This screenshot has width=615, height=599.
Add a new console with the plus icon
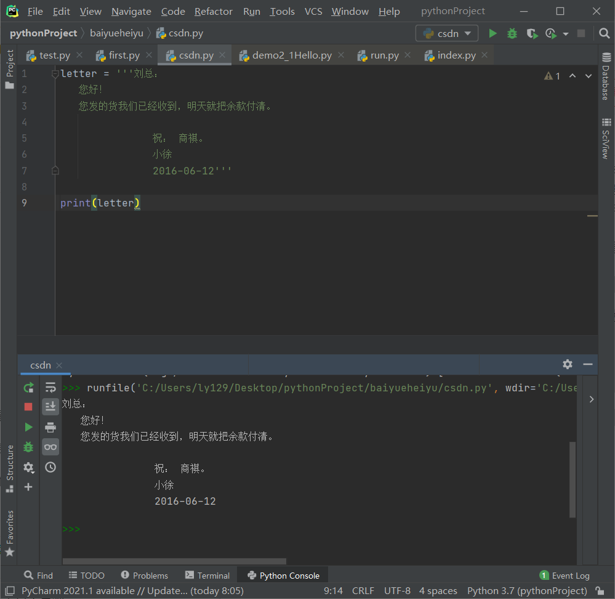[28, 487]
